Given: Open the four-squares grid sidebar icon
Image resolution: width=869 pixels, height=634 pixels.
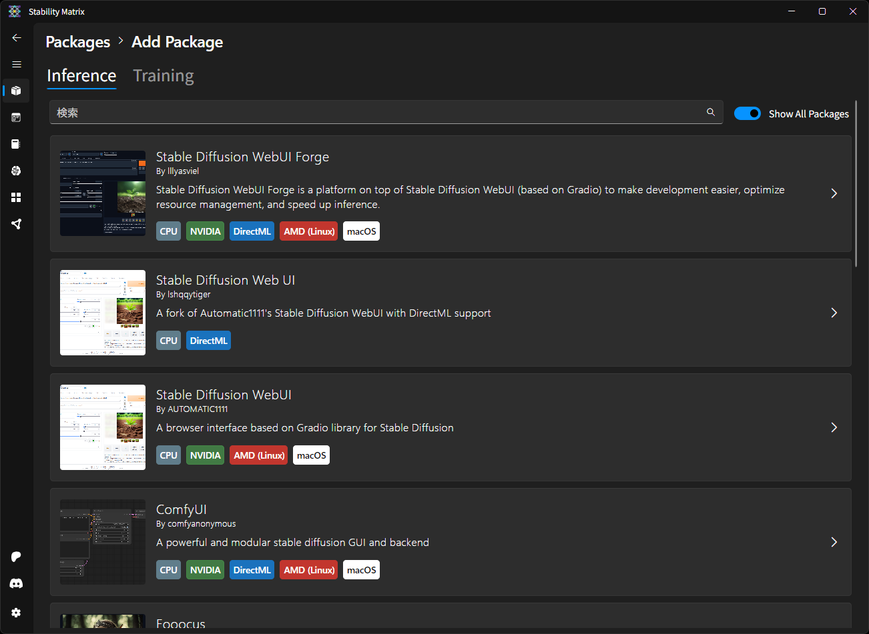Looking at the screenshot, I should click(17, 197).
